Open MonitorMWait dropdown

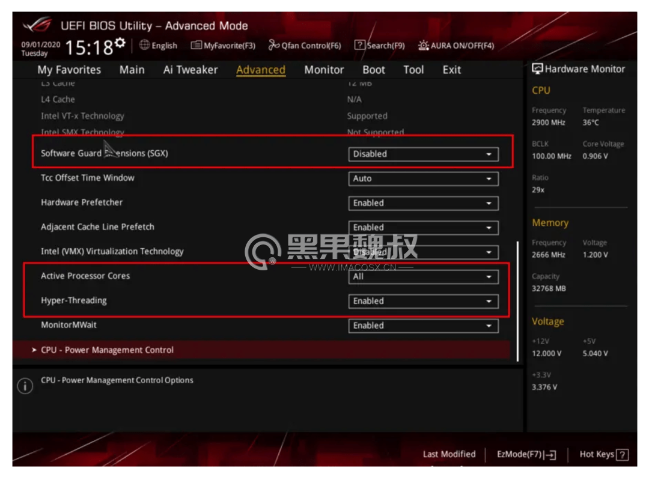pyautogui.click(x=423, y=325)
